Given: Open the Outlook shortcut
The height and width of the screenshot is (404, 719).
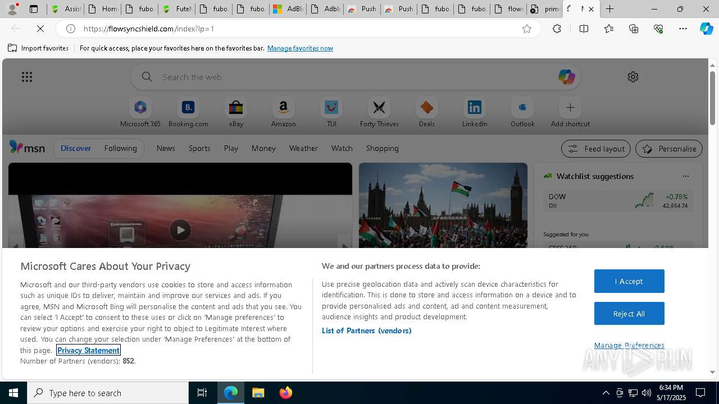Looking at the screenshot, I should pyautogui.click(x=522, y=113).
